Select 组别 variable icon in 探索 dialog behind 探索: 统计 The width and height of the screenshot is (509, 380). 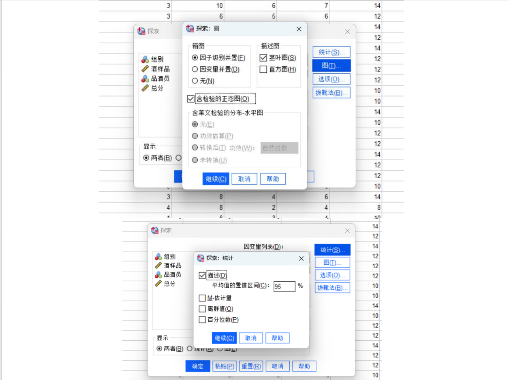(158, 257)
